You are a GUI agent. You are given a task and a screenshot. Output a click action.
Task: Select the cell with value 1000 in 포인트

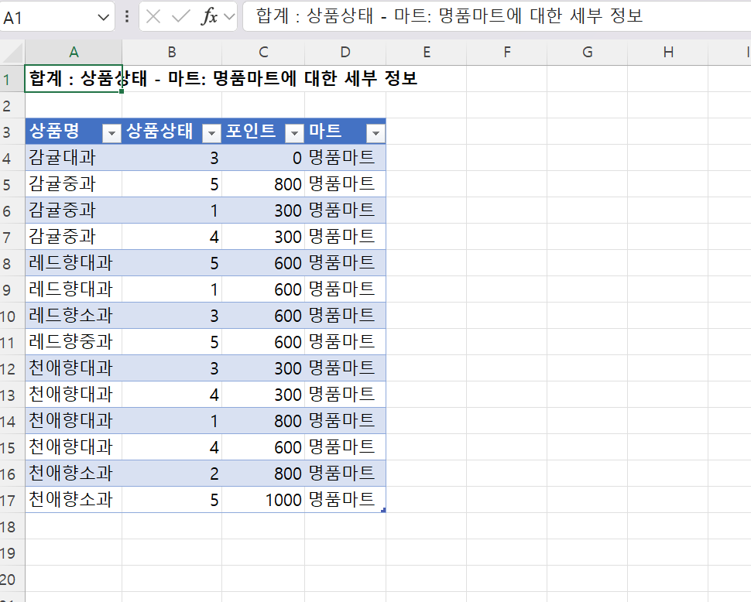tap(263, 500)
